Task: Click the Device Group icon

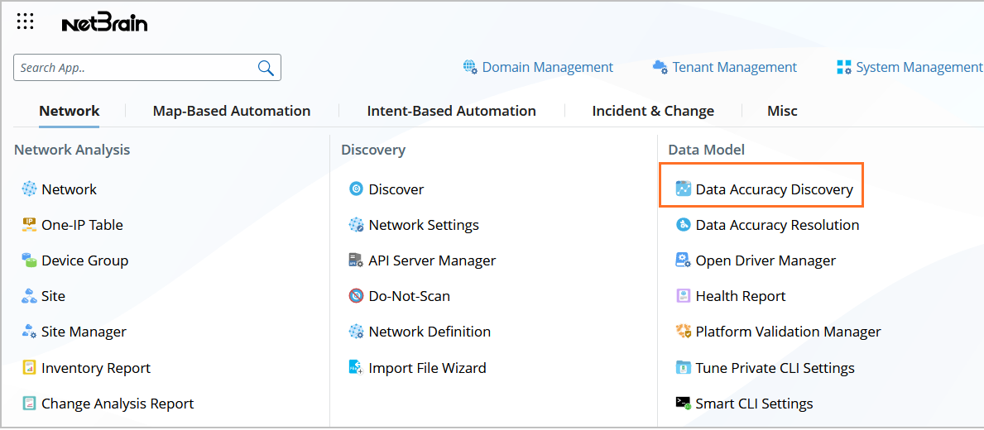Action: click(29, 260)
